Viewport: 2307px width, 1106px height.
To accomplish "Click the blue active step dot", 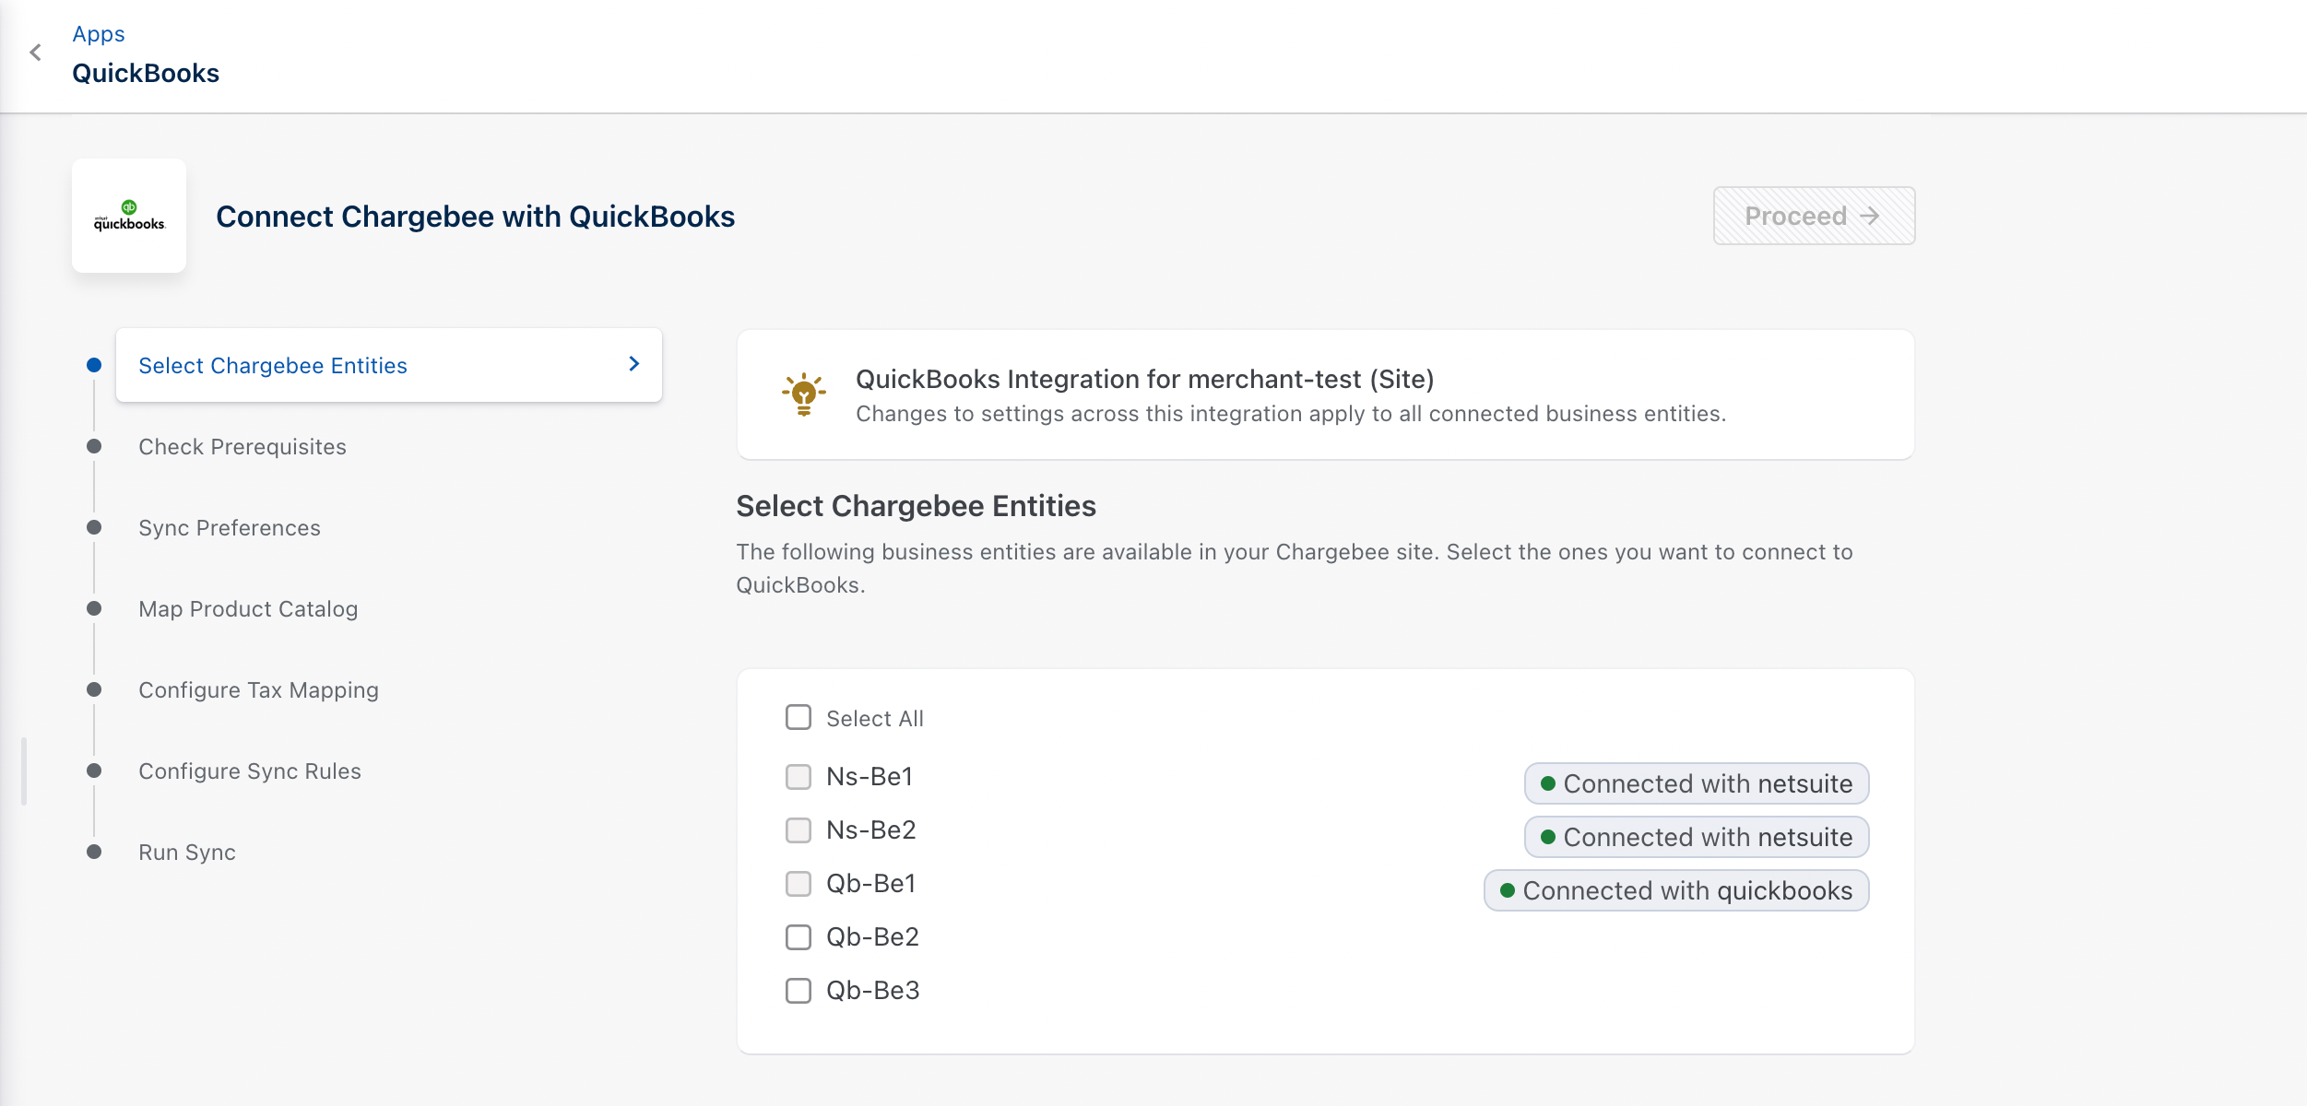I will 94,365.
